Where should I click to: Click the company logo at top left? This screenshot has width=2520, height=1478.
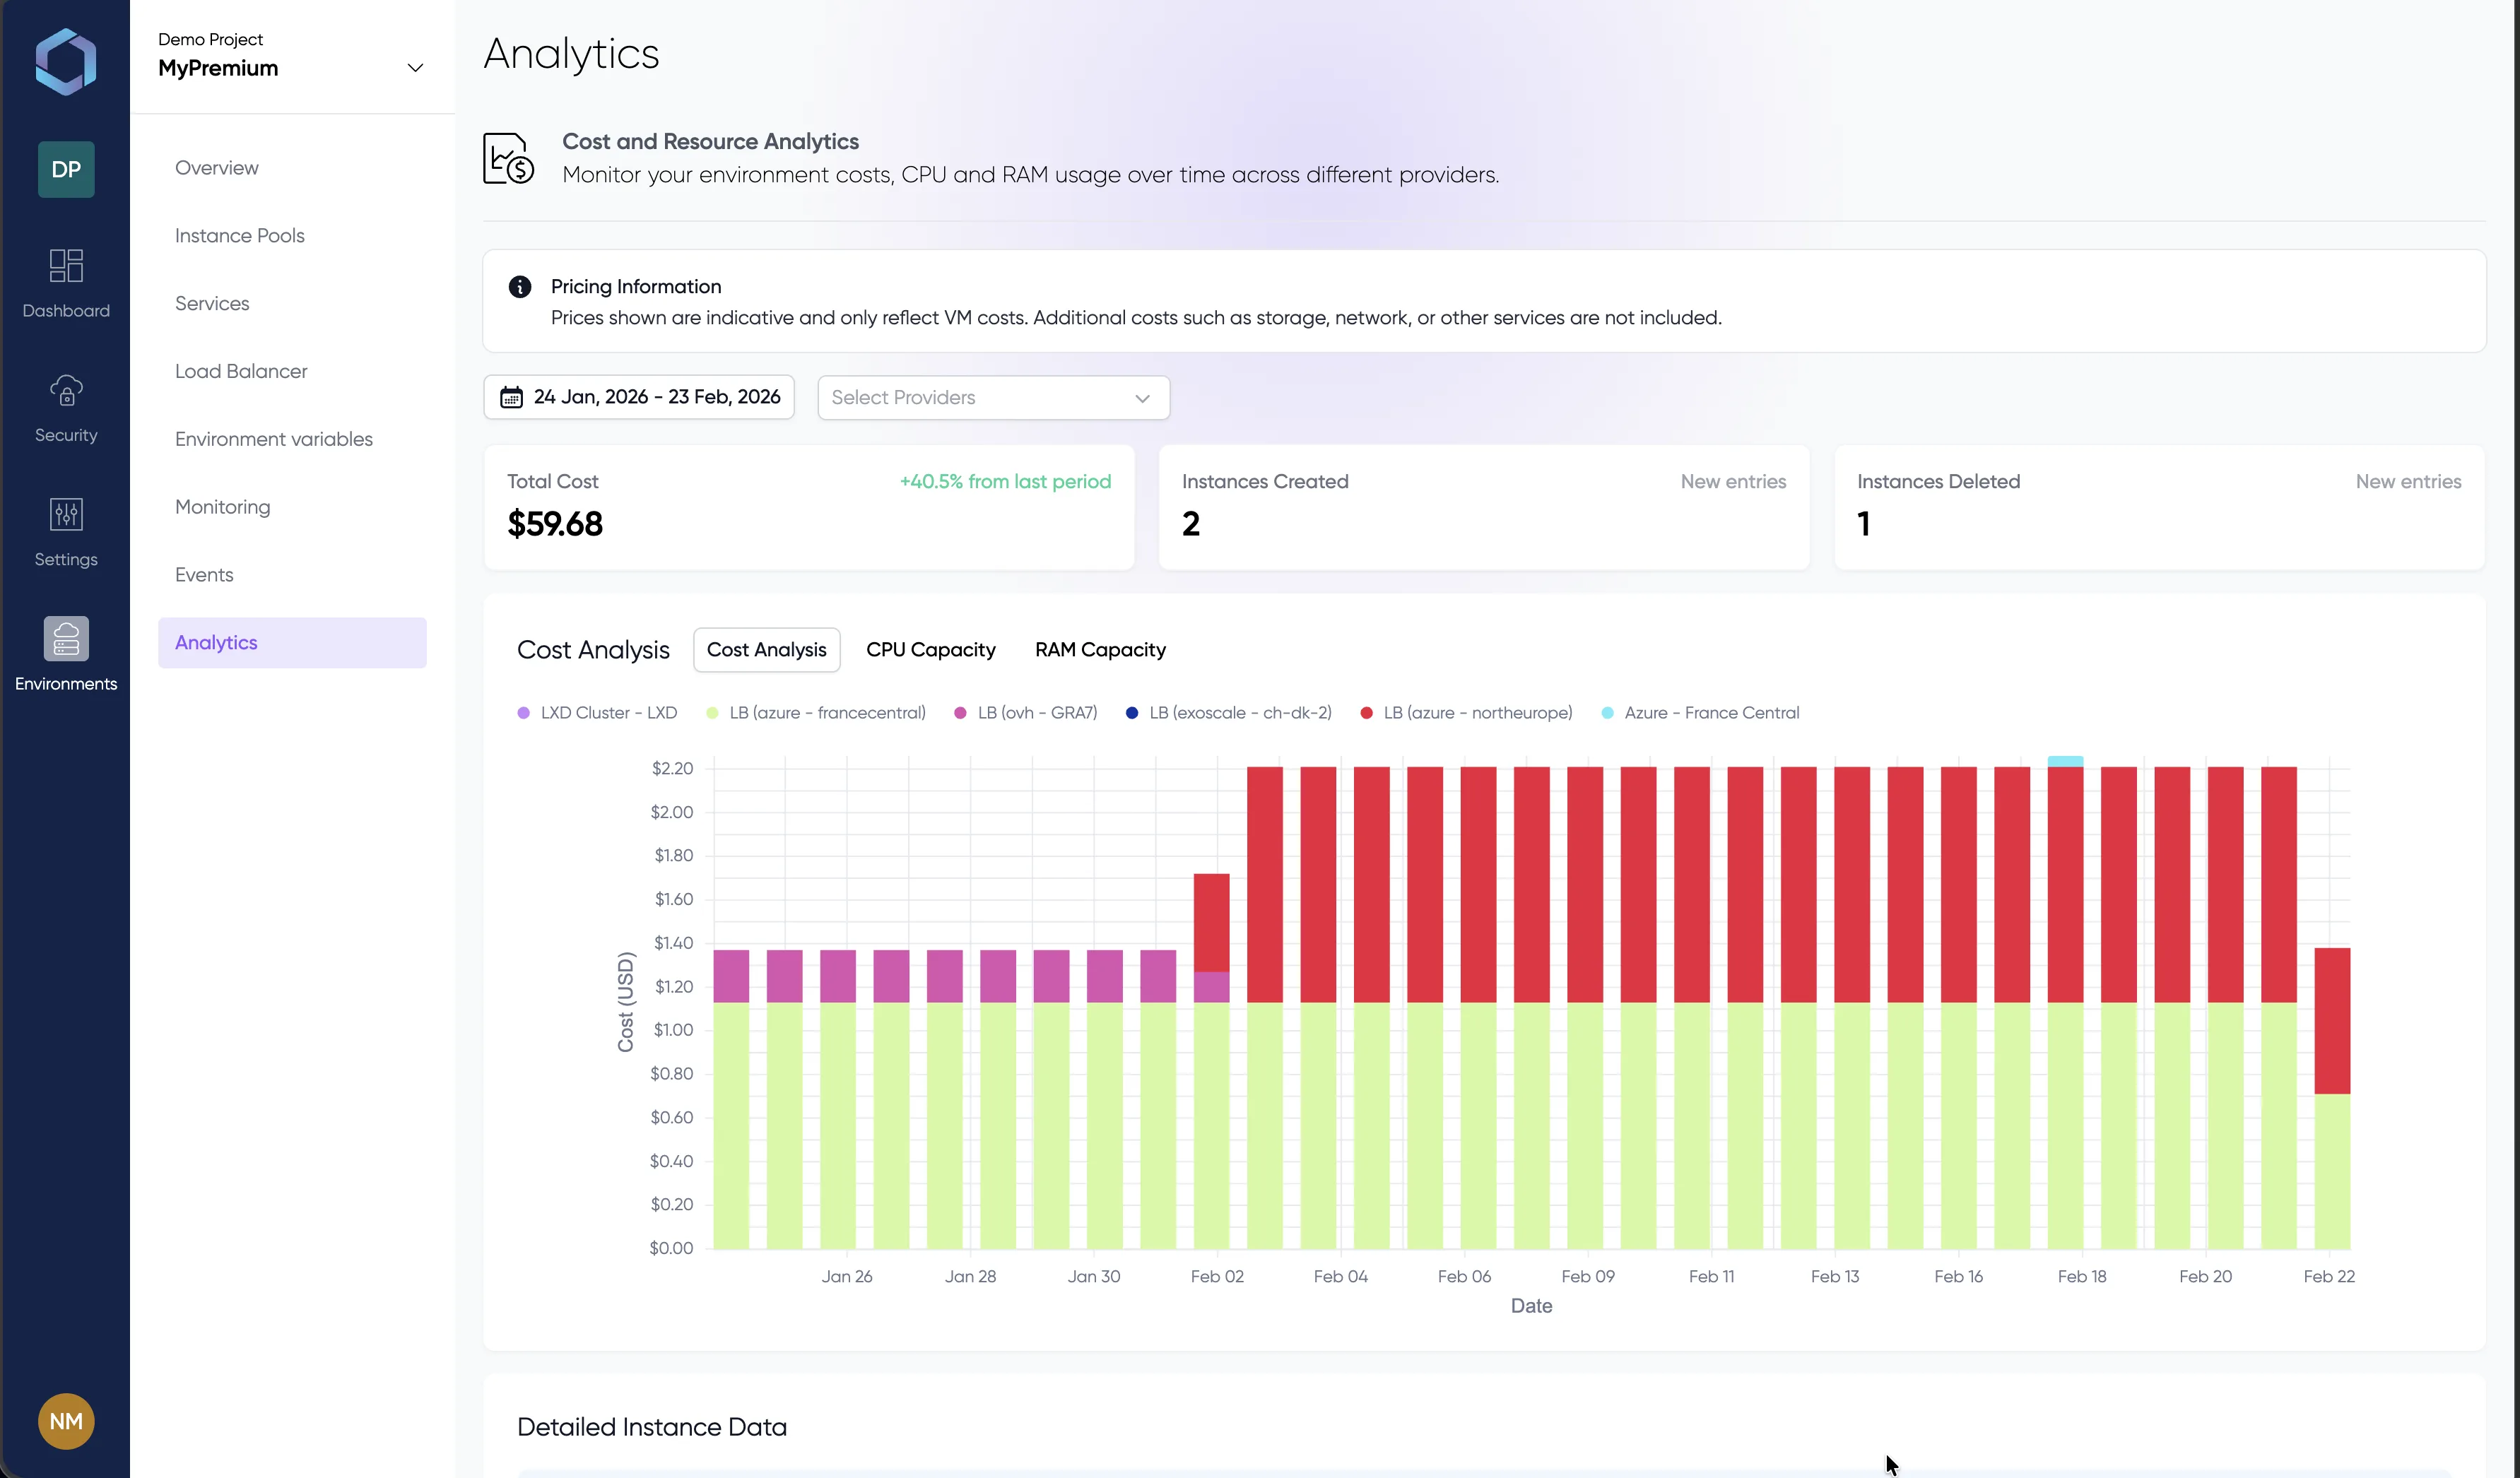coord(65,61)
